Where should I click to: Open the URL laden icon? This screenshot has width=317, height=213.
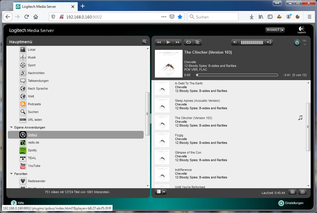coord(23,119)
